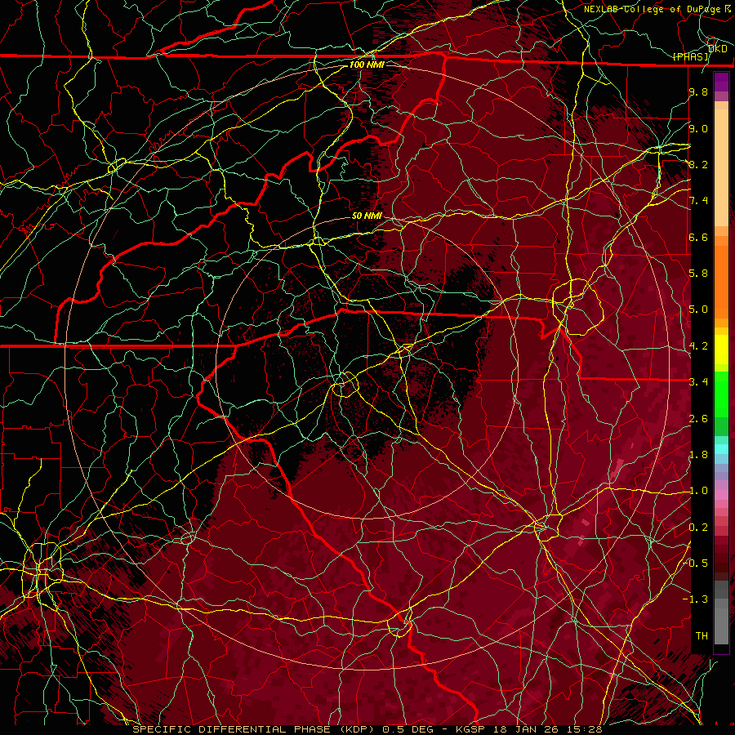Click the 4.2 value on the scale
This screenshot has height=735, width=735.
tap(698, 346)
